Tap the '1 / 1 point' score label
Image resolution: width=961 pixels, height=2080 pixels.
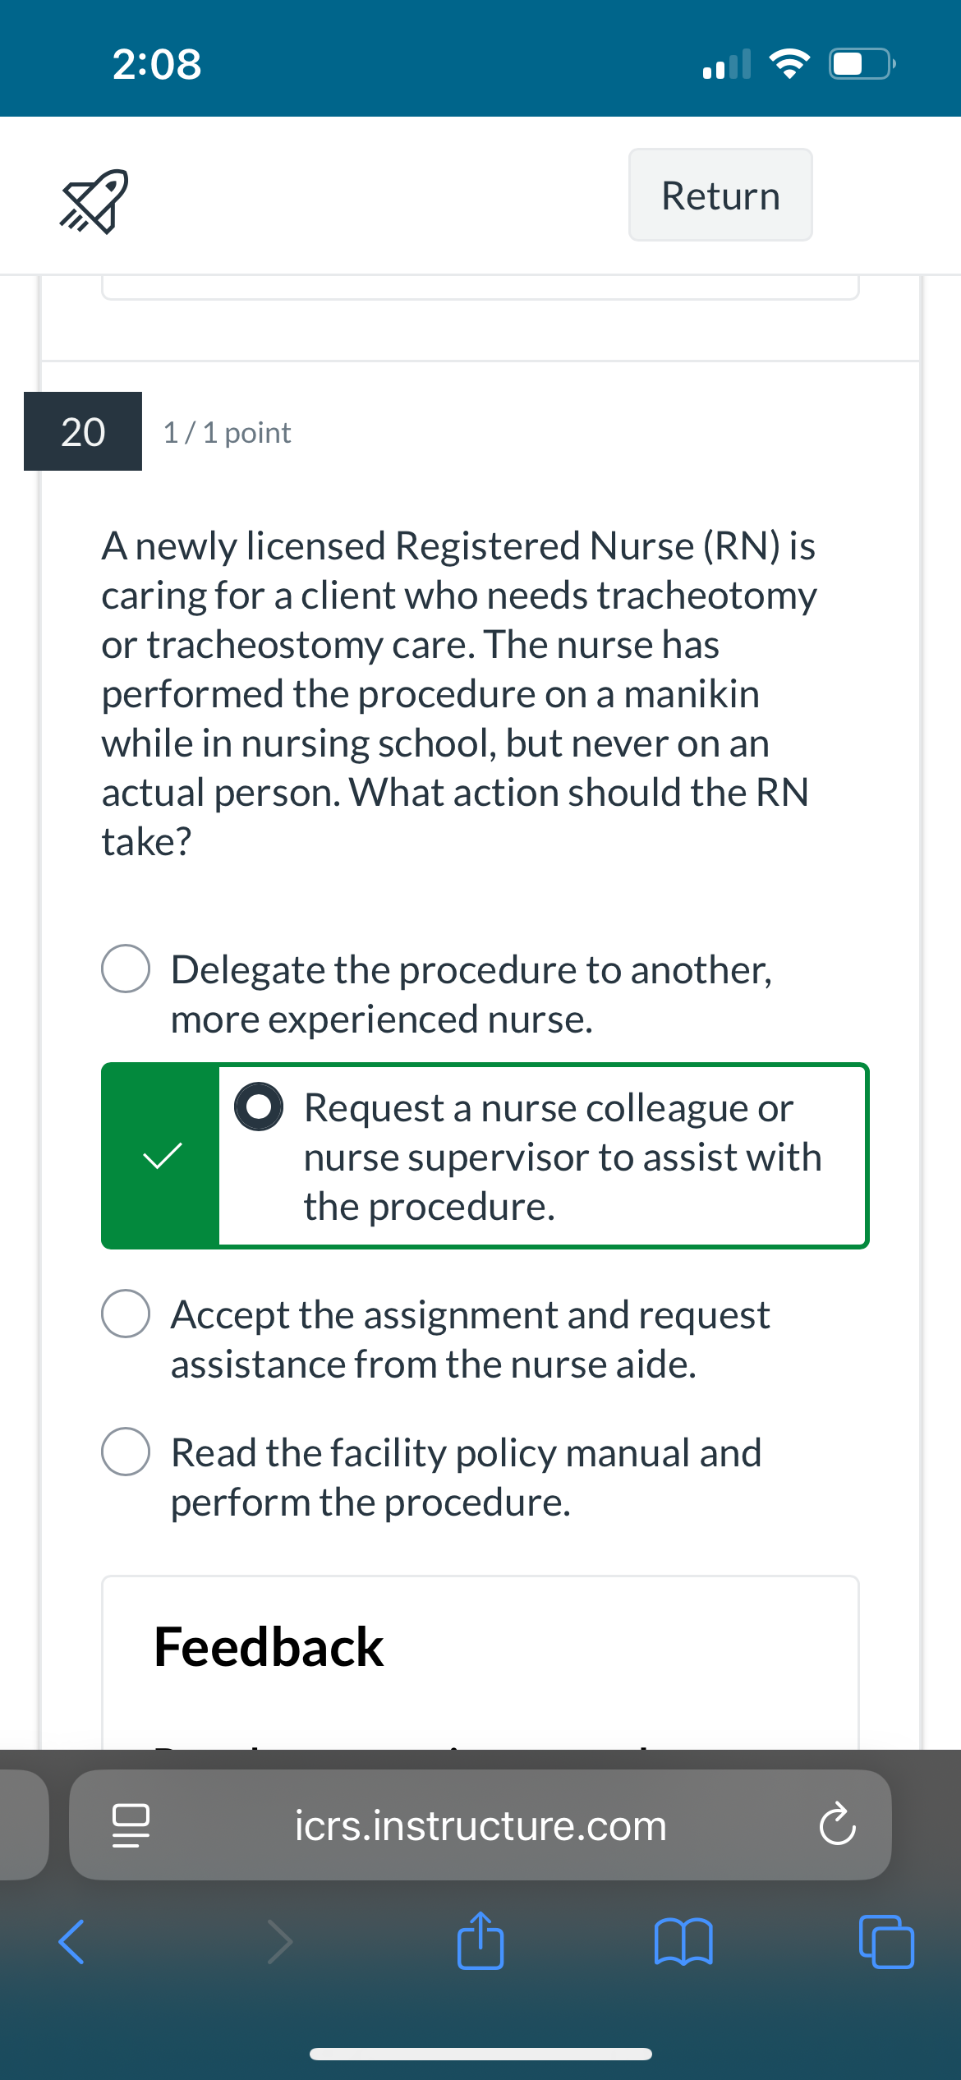click(227, 432)
